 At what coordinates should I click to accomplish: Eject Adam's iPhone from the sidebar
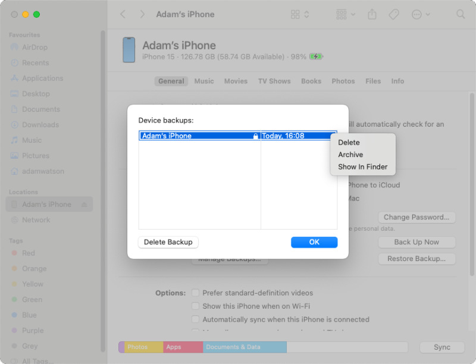tap(84, 205)
